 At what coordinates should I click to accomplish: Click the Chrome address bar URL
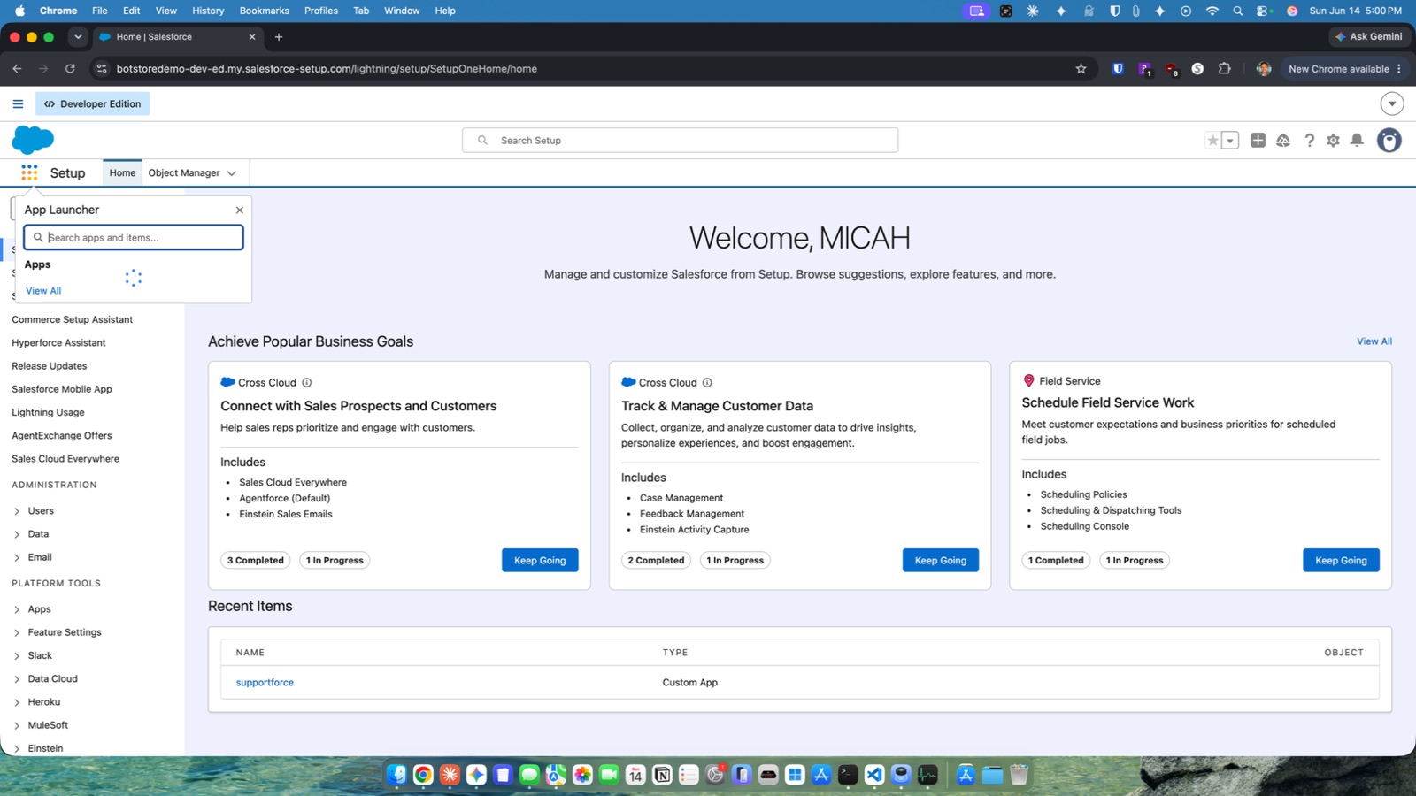tap(327, 69)
